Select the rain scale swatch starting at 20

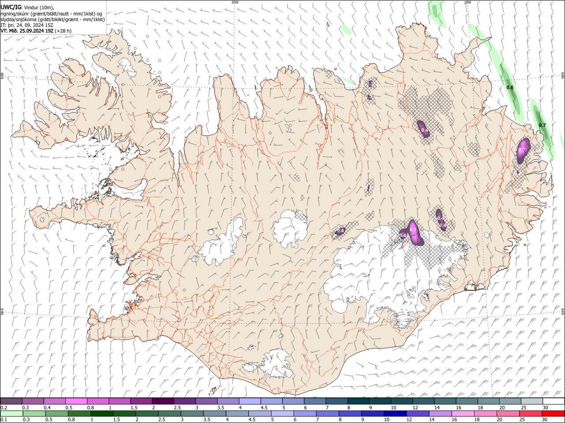point(508,413)
